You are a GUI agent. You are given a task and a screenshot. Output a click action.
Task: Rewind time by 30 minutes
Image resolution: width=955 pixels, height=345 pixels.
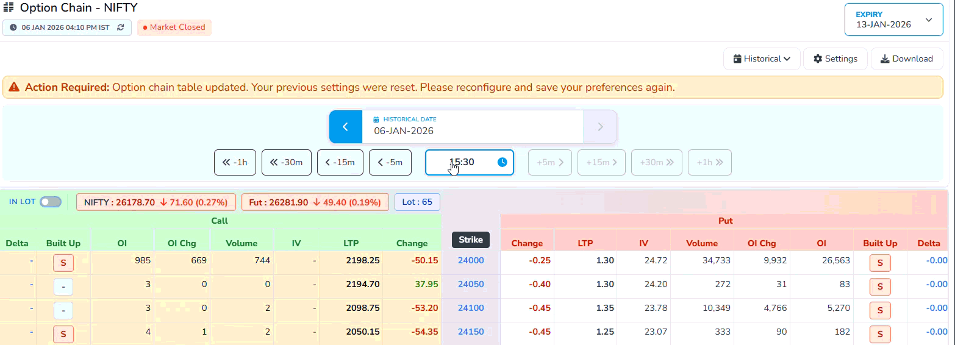[287, 162]
